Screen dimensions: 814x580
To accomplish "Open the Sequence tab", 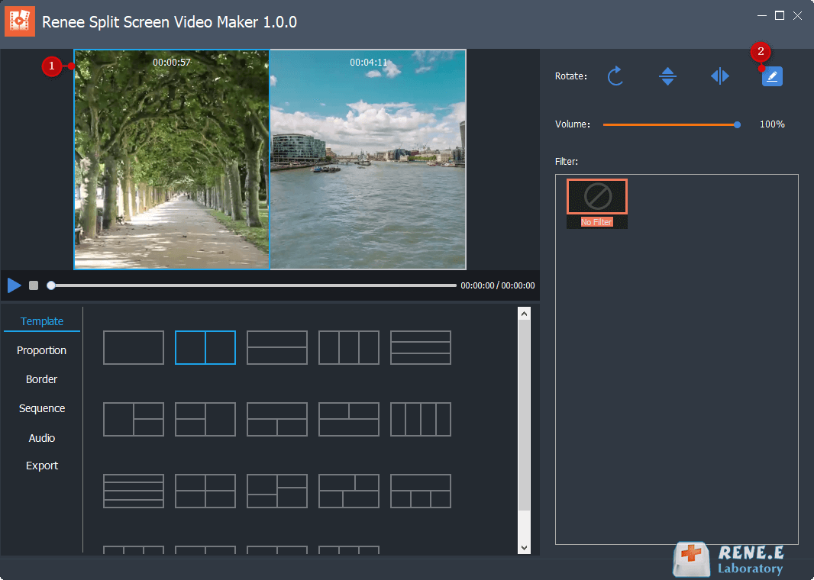I will [41, 408].
